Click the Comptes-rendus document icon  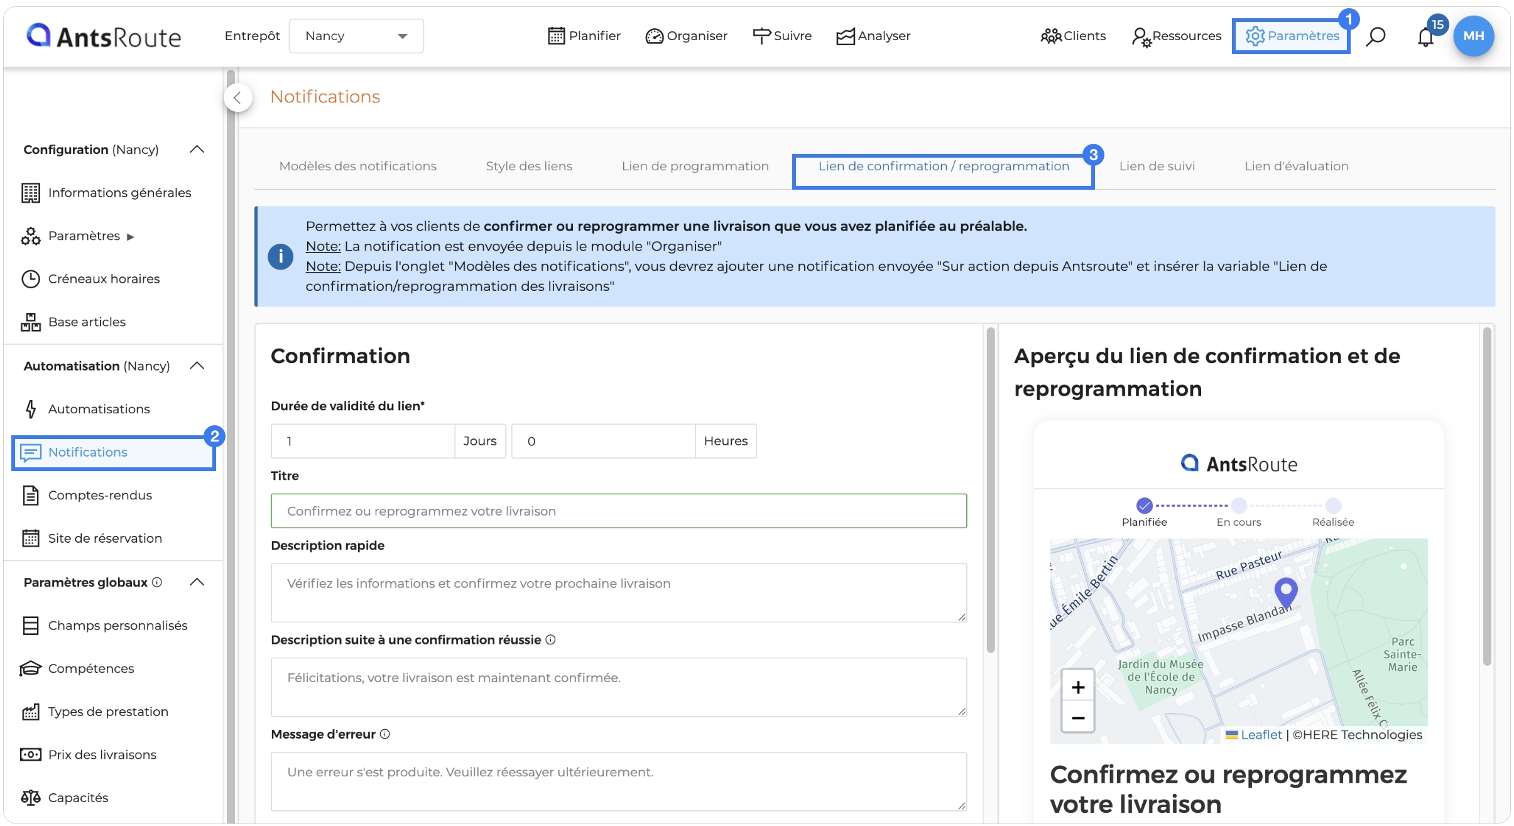(30, 495)
